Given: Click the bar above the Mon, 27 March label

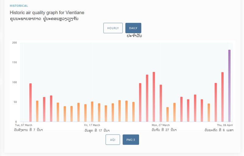Looking at the screenshot, I should (x=161, y=103).
